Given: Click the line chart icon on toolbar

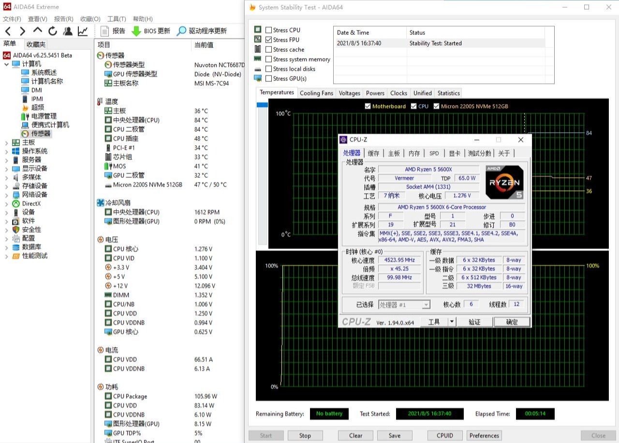Looking at the screenshot, I should [83, 31].
